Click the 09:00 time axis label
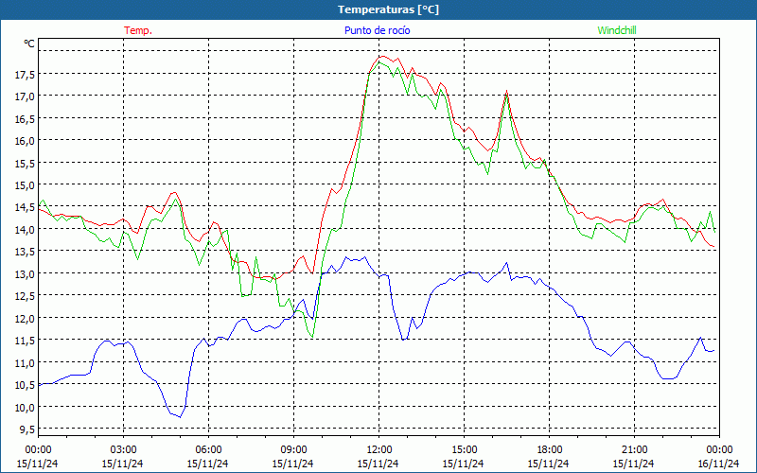 point(293,450)
